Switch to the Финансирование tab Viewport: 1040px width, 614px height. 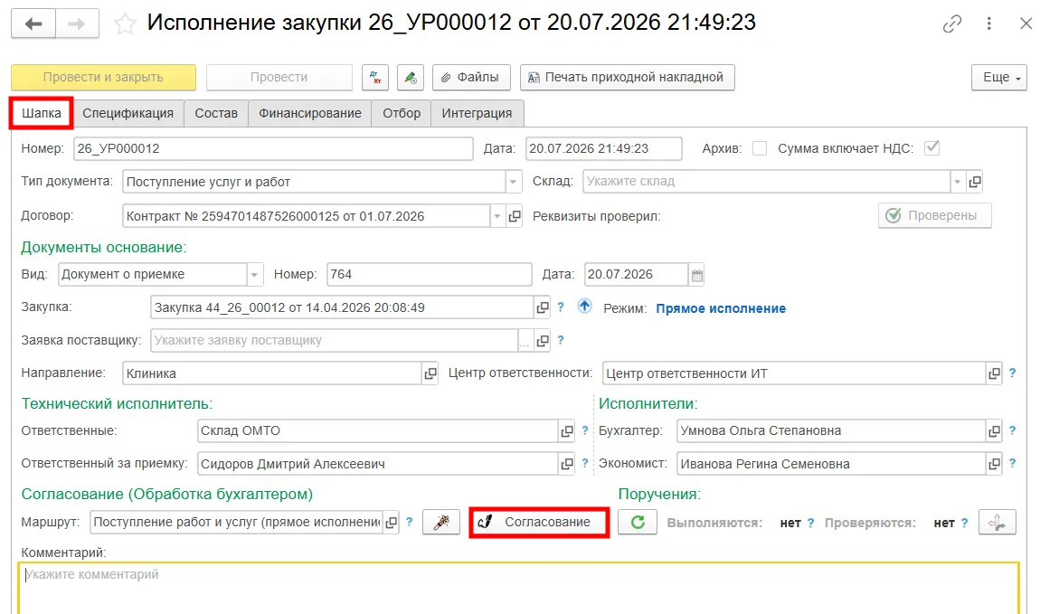pos(310,113)
